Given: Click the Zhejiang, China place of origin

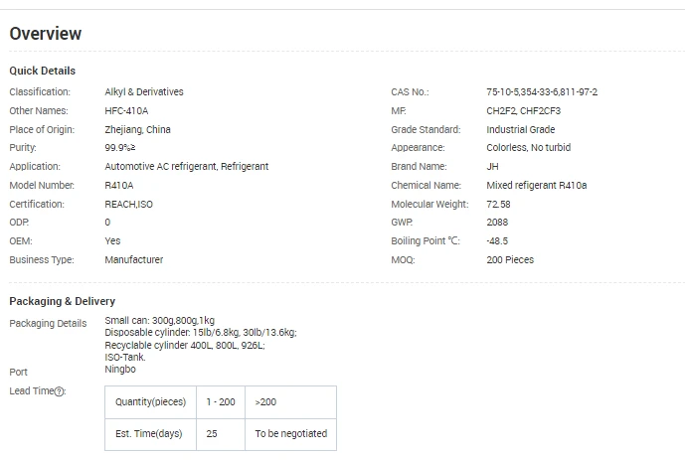Looking at the screenshot, I should click(137, 129).
